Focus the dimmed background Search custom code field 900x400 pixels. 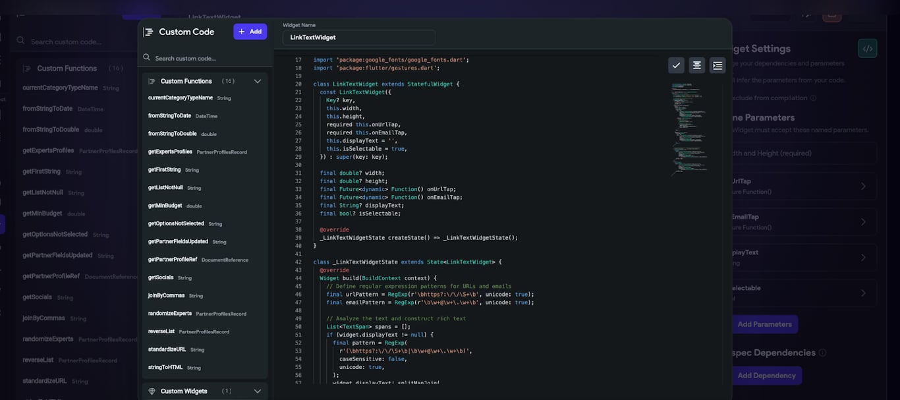pyautogui.click(x=72, y=41)
